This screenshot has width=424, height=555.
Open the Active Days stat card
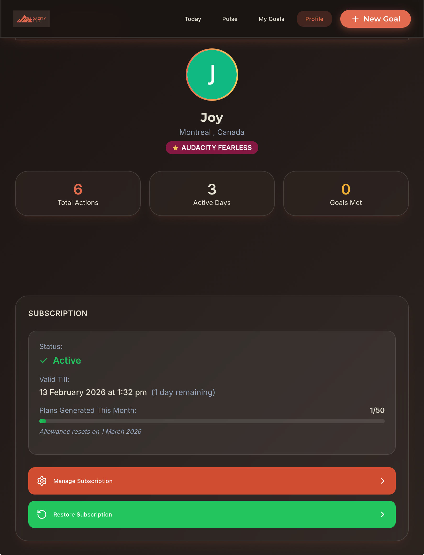(x=212, y=193)
